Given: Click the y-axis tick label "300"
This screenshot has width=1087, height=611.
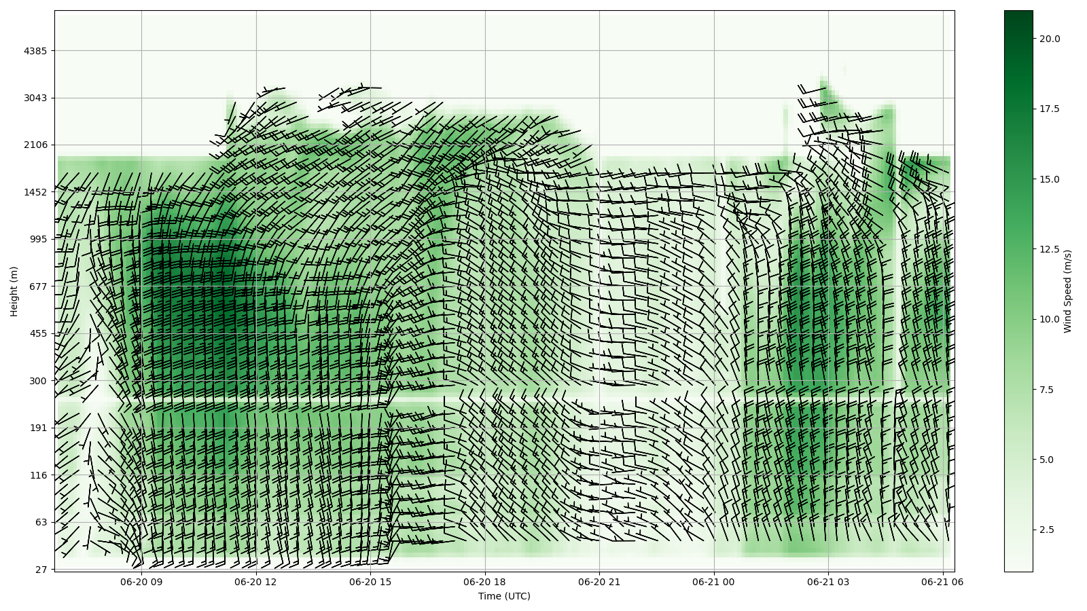Looking at the screenshot, I should pos(37,381).
